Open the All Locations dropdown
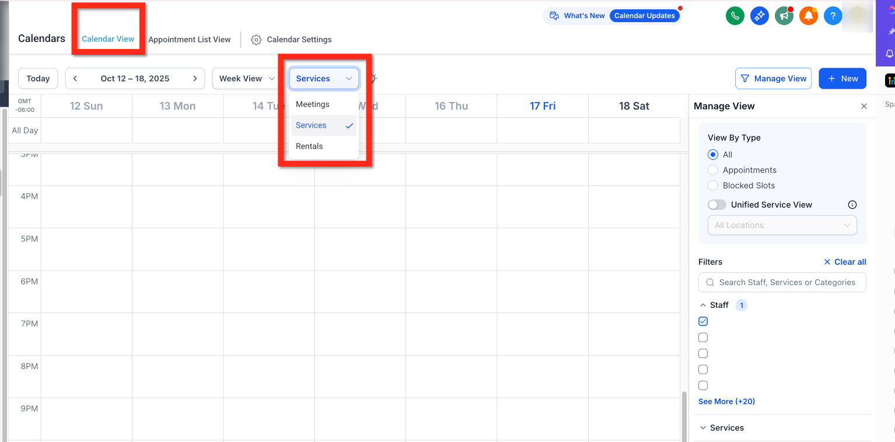Screen dimensions: 895x442 coord(782,225)
